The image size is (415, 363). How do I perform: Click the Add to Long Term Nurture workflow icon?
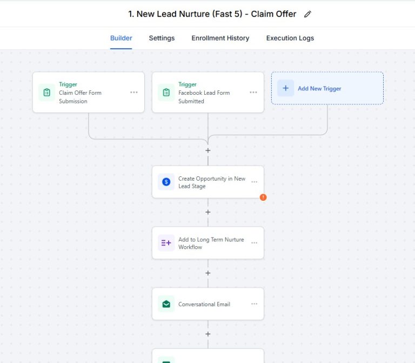pyautogui.click(x=166, y=243)
